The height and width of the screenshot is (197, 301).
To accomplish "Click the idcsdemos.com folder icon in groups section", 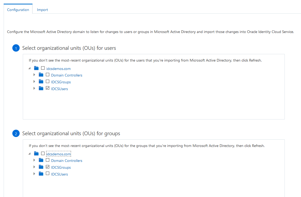I will click(x=36, y=154).
